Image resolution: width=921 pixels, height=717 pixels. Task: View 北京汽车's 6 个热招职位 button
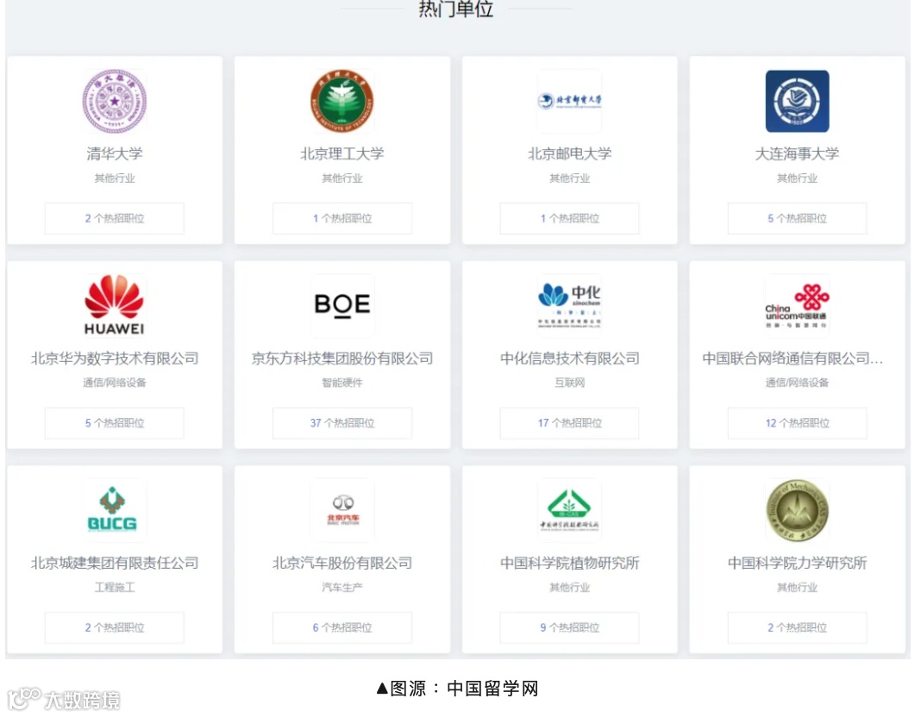pos(341,628)
